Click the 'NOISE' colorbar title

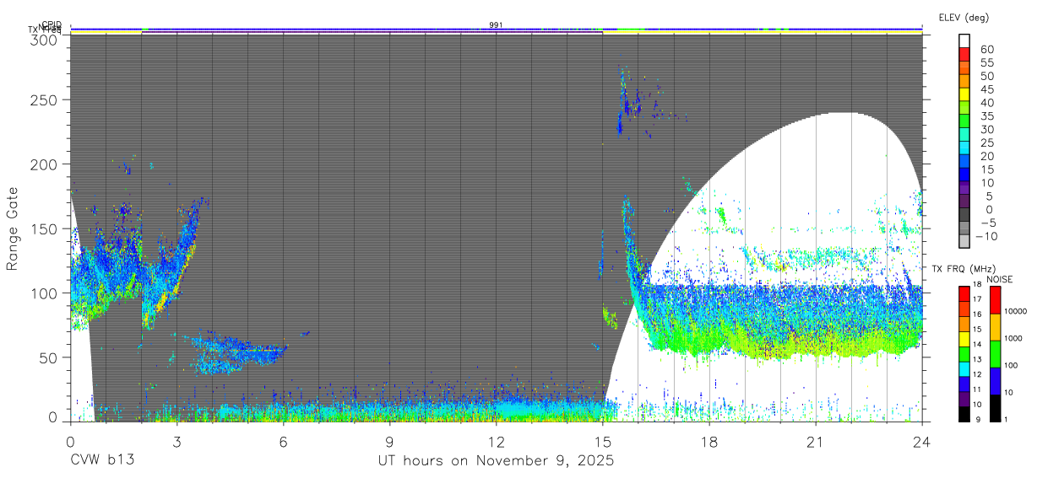pyautogui.click(x=999, y=279)
